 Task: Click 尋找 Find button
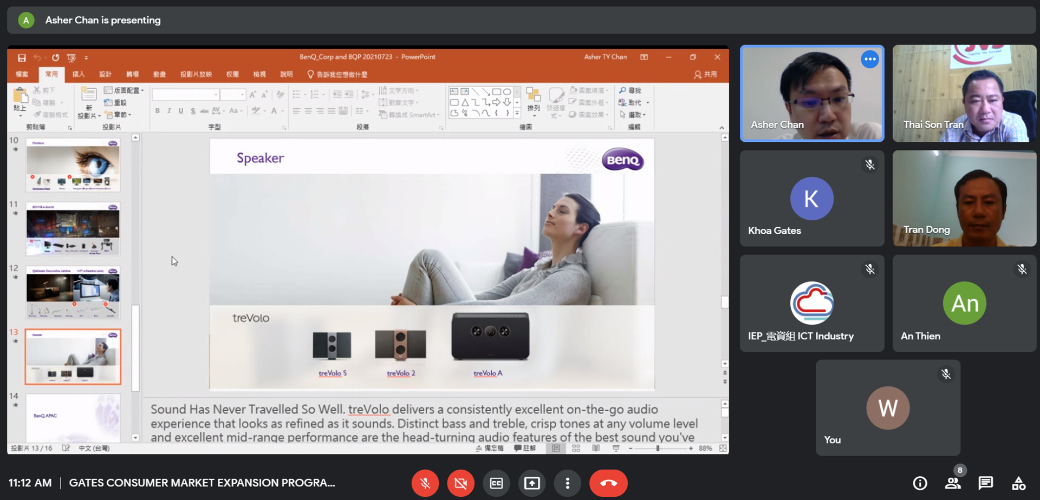(630, 90)
